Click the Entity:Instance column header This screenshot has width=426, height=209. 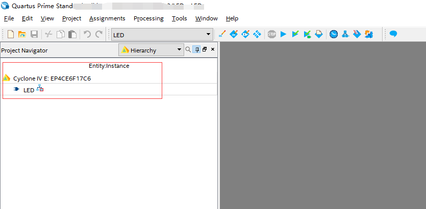[109, 66]
